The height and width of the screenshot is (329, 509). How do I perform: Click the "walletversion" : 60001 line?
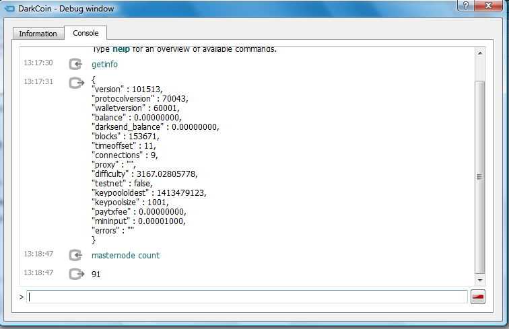(x=136, y=108)
